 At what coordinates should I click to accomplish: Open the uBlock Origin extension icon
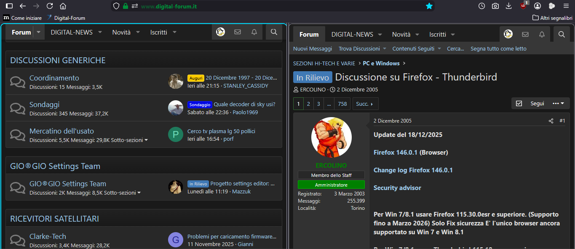click(524, 5)
